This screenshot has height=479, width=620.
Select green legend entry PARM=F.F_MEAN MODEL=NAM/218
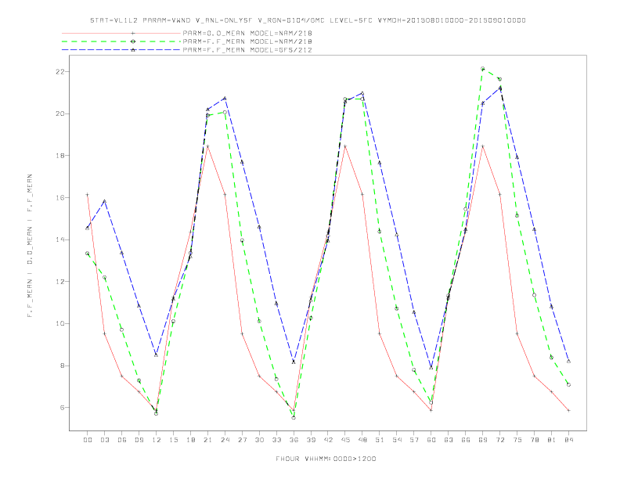(x=247, y=41)
